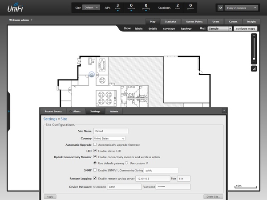Image resolution: width=267 pixels, height=200 pixels.
Task: Select Use custom IP radio button
Action: pyautogui.click(x=126, y=163)
